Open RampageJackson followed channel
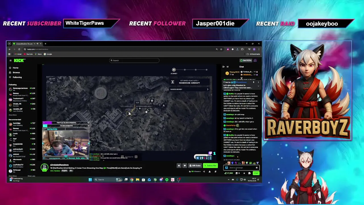 tap(22, 89)
